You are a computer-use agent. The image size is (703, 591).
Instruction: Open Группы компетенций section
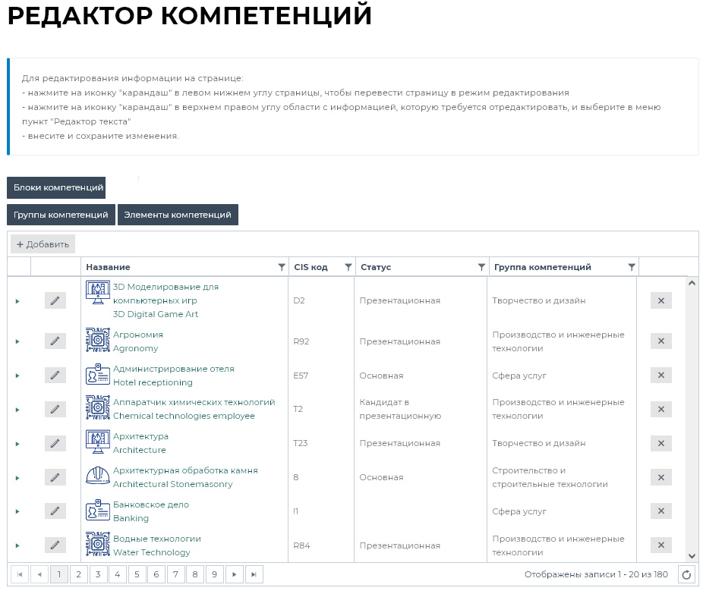pos(61,215)
